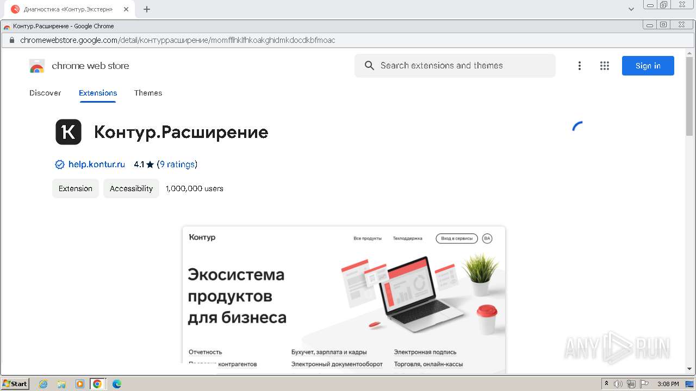Click the Accessibility category chip
The width and height of the screenshot is (696, 391).
(131, 188)
